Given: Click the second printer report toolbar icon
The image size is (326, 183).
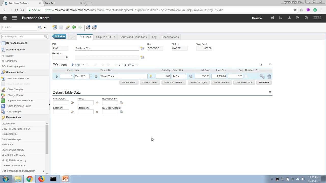Looking at the screenshot, I should (94, 27).
